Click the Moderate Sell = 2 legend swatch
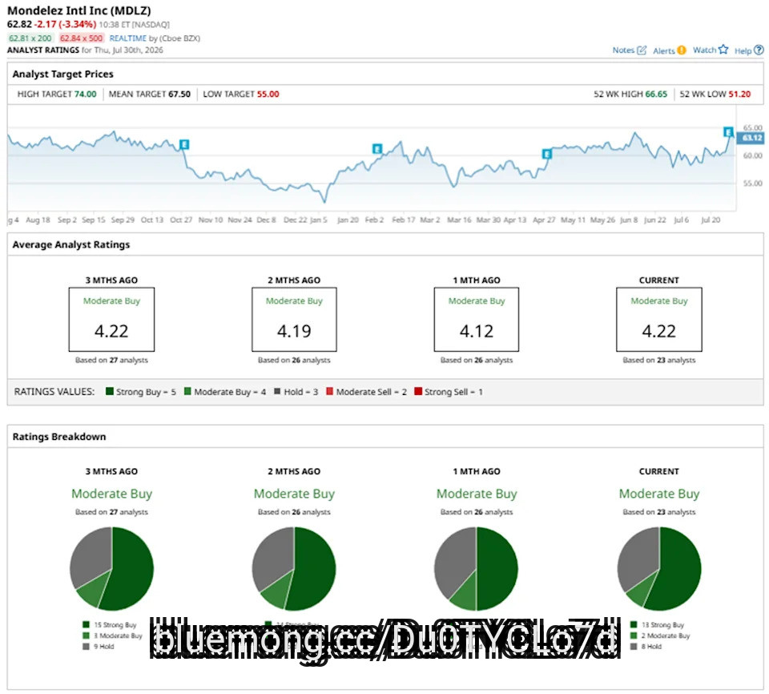Screen dimensions: 769x694 point(329,391)
